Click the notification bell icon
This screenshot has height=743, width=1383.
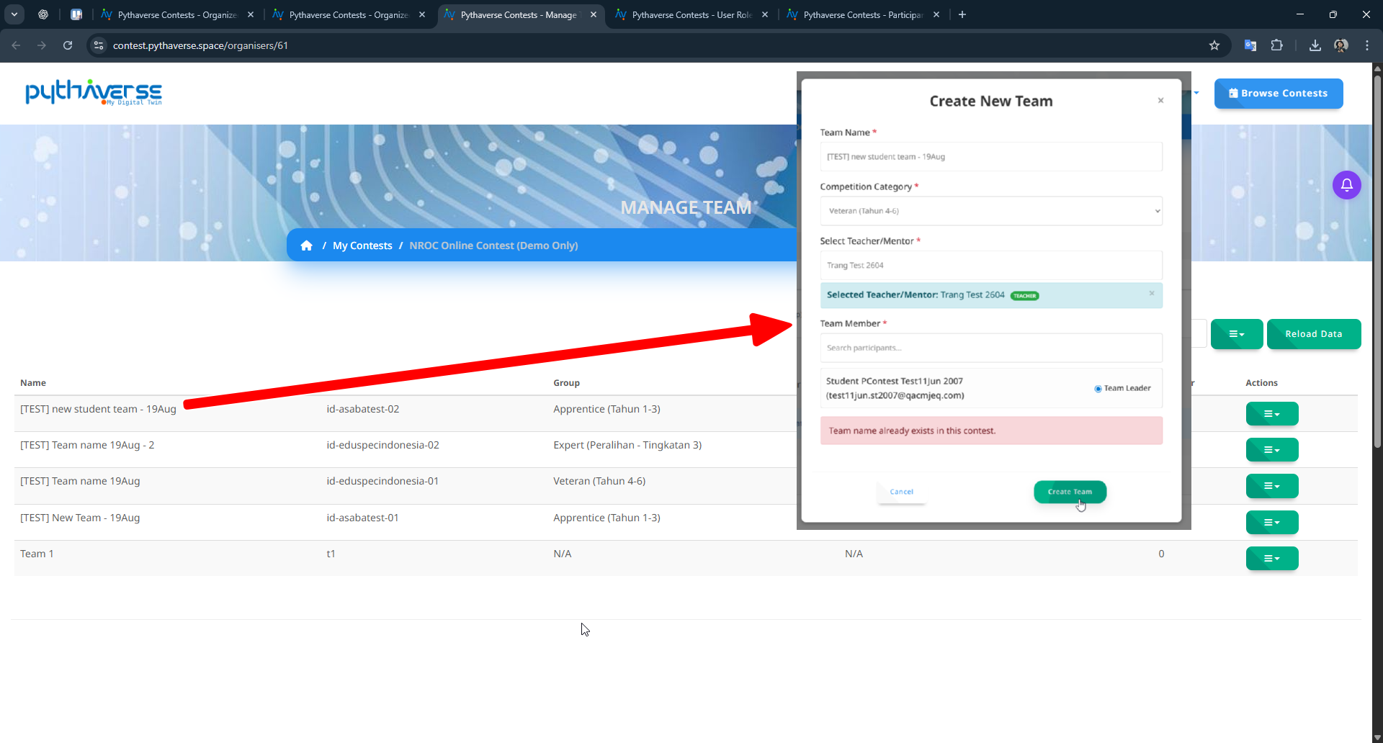(x=1346, y=185)
